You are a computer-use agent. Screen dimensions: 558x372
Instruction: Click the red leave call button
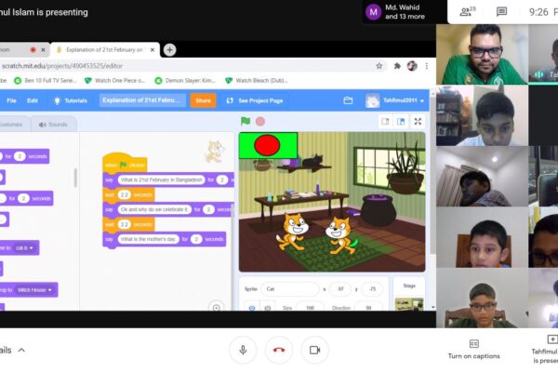(x=278, y=349)
